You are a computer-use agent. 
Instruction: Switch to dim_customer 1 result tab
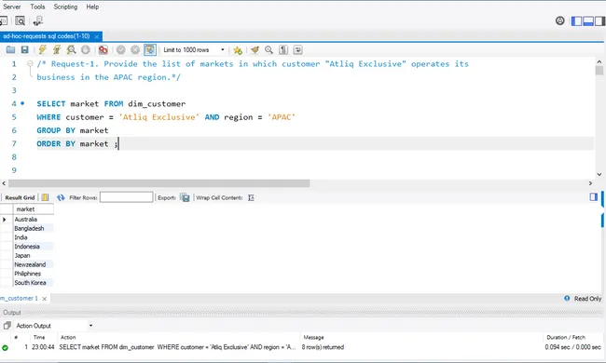click(x=19, y=298)
